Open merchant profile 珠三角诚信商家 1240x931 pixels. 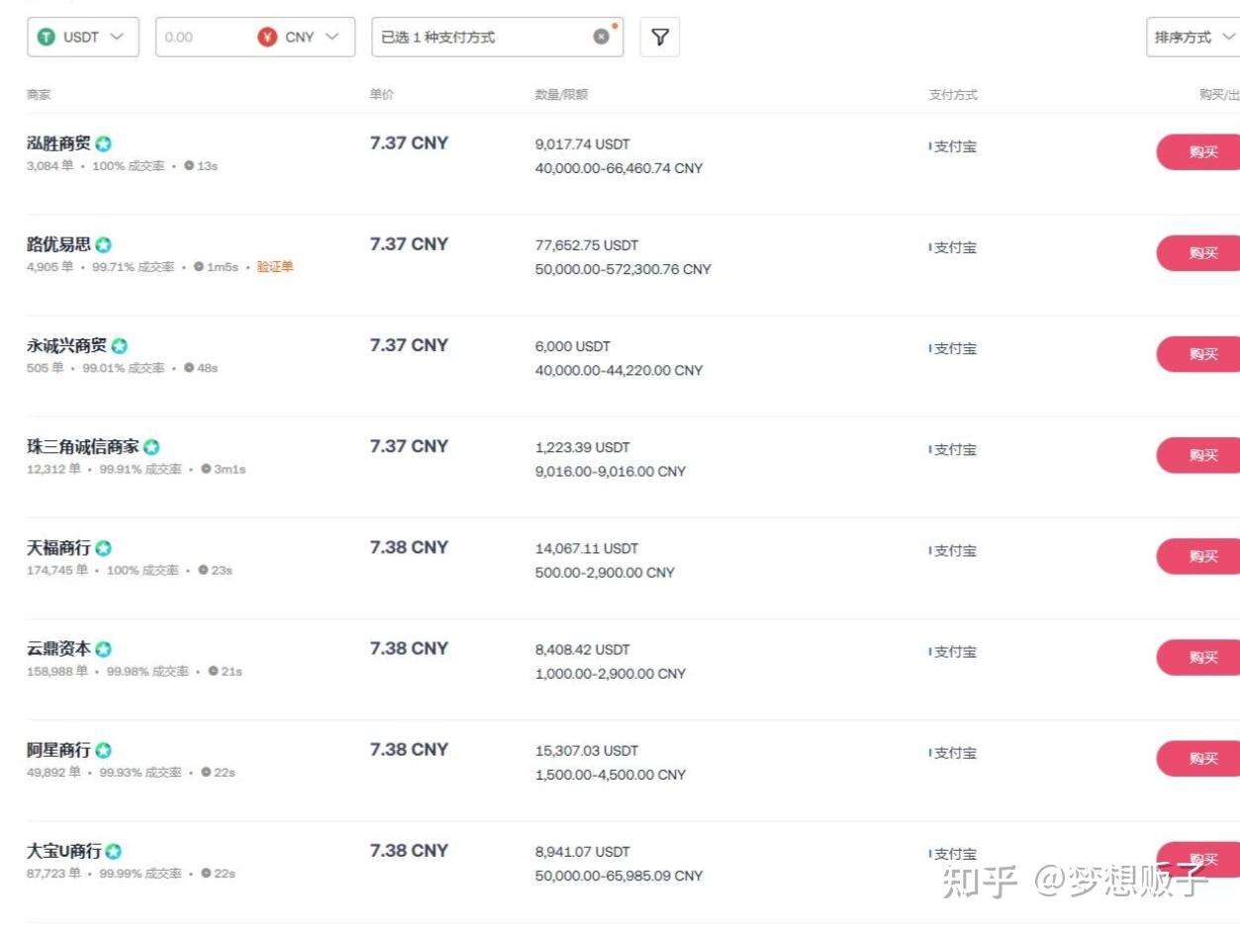[83, 447]
